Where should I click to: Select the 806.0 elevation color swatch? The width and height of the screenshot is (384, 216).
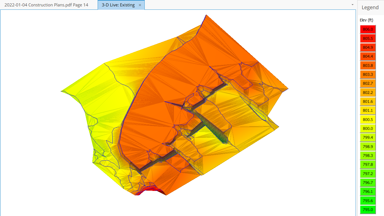(x=368, y=29)
